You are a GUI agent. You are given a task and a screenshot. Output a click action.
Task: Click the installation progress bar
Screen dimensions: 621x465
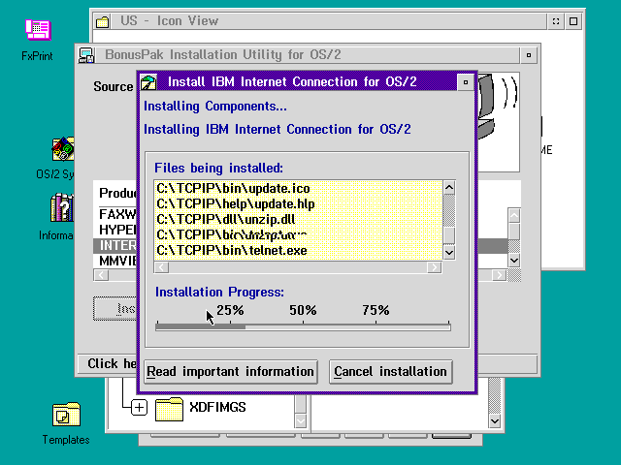(303, 327)
